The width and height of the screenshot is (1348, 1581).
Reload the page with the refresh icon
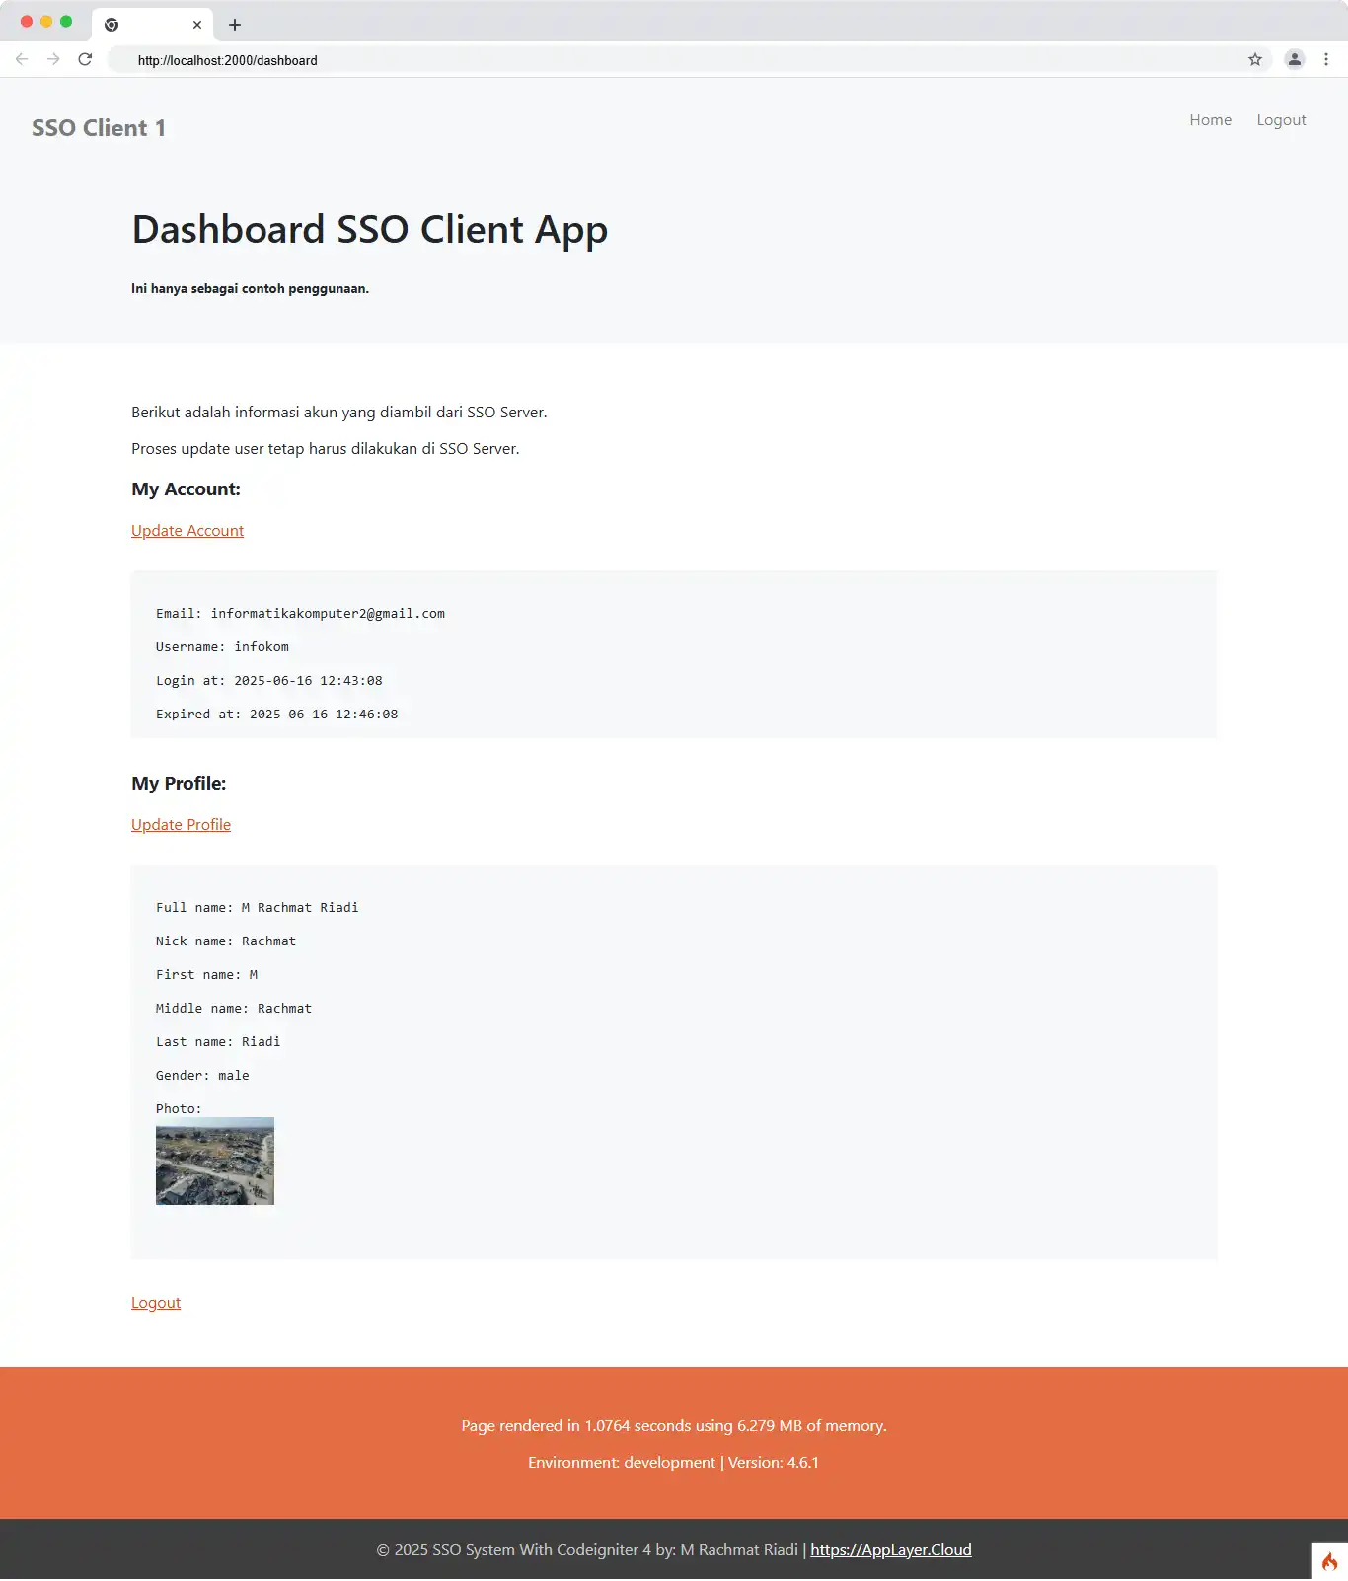point(85,59)
